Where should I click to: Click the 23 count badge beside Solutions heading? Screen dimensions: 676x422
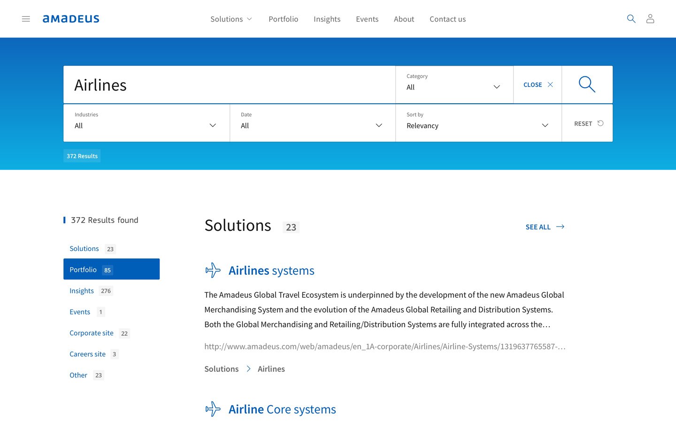click(x=291, y=227)
